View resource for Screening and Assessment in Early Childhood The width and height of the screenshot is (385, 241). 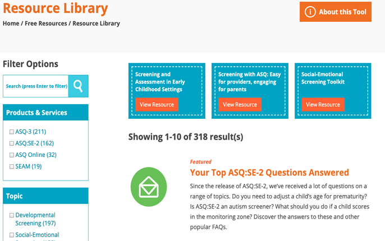click(157, 105)
